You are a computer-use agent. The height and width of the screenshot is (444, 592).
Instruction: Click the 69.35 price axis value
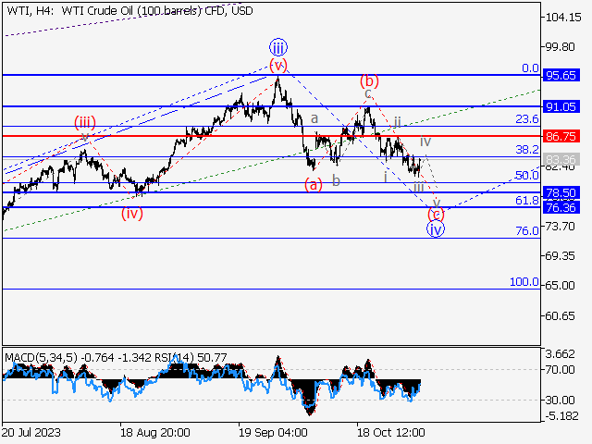(561, 256)
